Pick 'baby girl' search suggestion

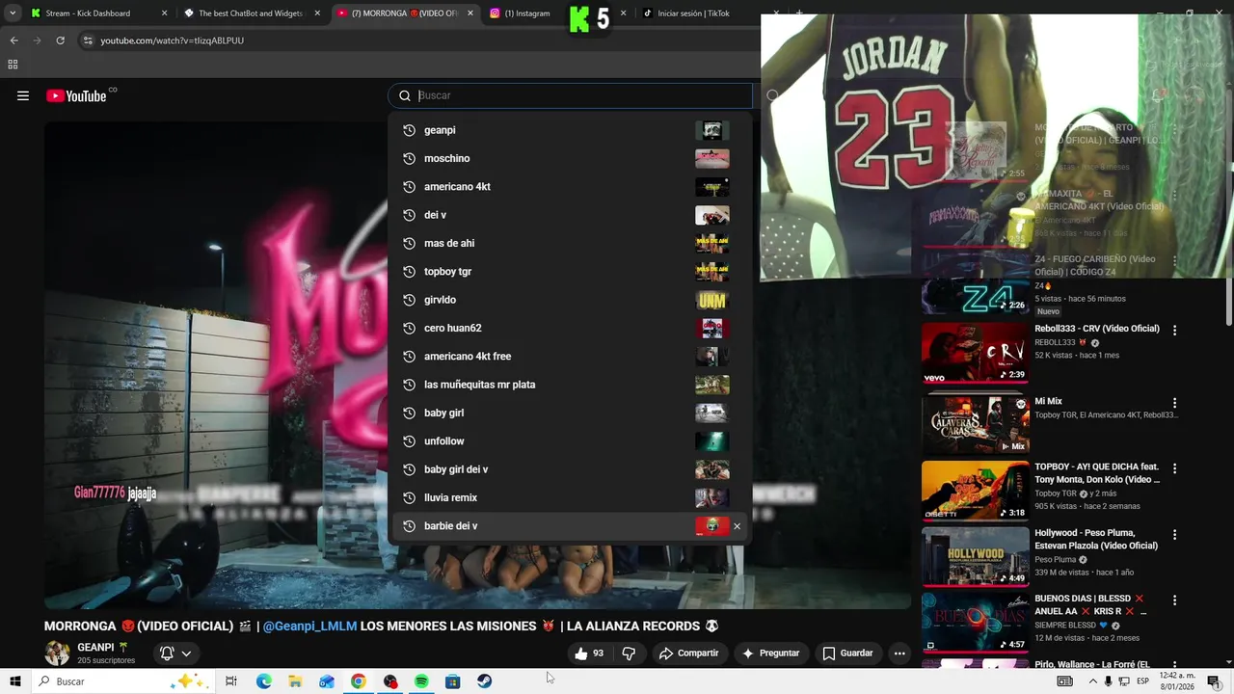570,413
